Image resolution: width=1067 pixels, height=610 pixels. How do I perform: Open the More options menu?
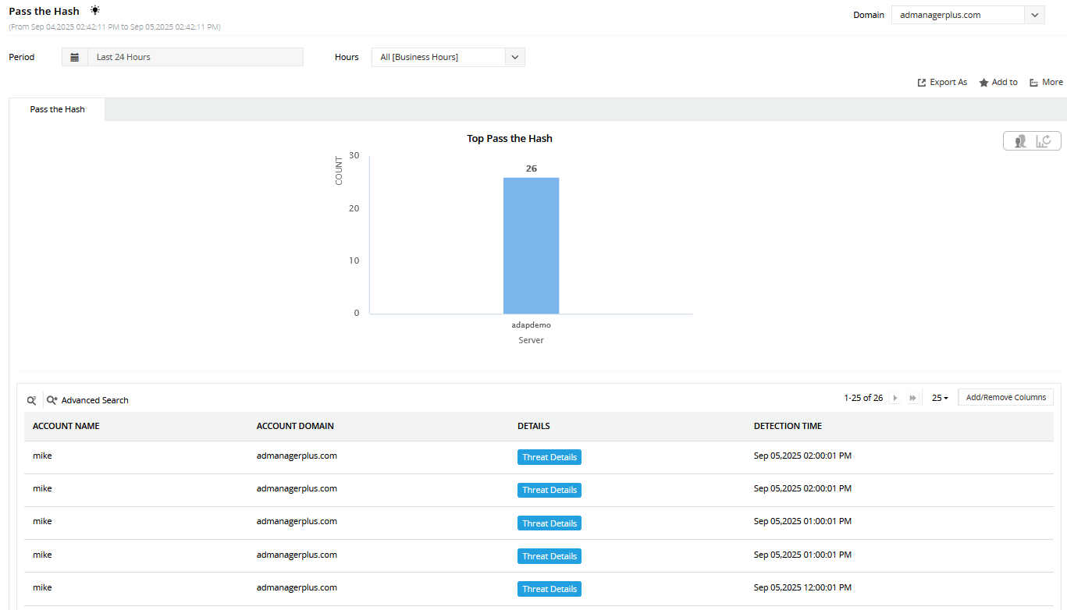(1046, 82)
